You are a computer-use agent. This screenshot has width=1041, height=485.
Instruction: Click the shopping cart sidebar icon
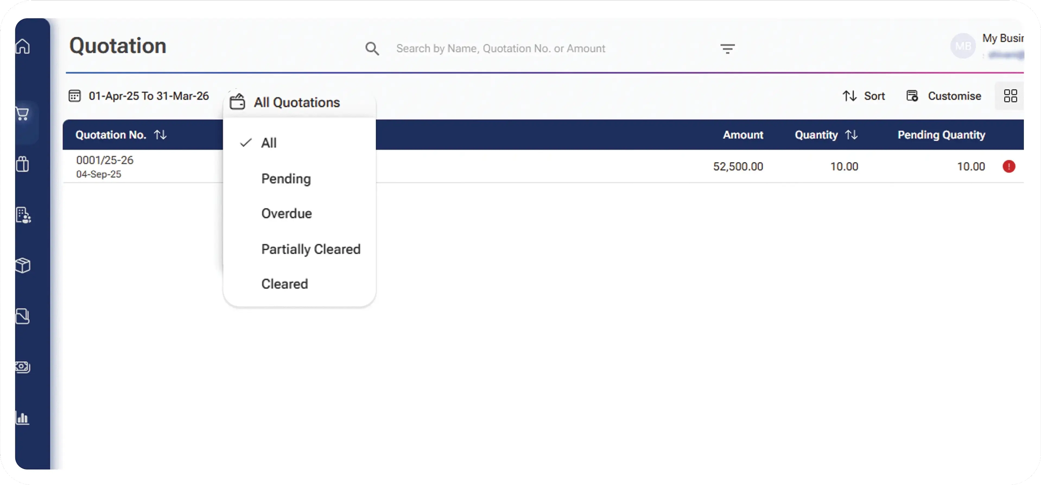pos(23,114)
